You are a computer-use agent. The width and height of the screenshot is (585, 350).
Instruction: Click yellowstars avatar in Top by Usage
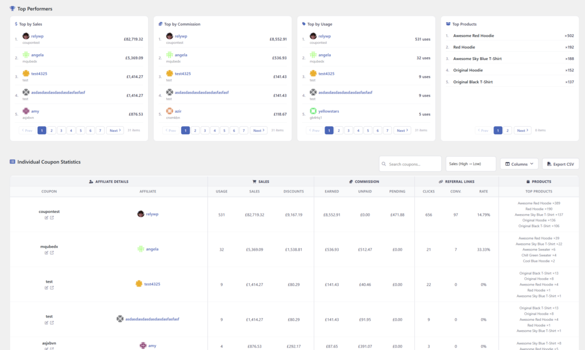[x=313, y=111]
